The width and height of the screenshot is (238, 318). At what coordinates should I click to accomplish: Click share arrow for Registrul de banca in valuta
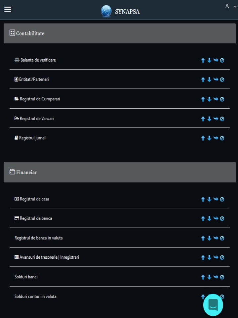coord(216,238)
